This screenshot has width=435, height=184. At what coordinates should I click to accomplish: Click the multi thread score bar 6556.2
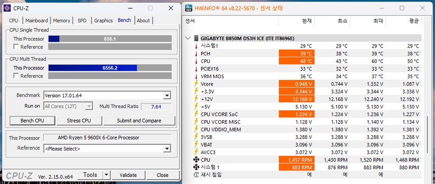110,68
